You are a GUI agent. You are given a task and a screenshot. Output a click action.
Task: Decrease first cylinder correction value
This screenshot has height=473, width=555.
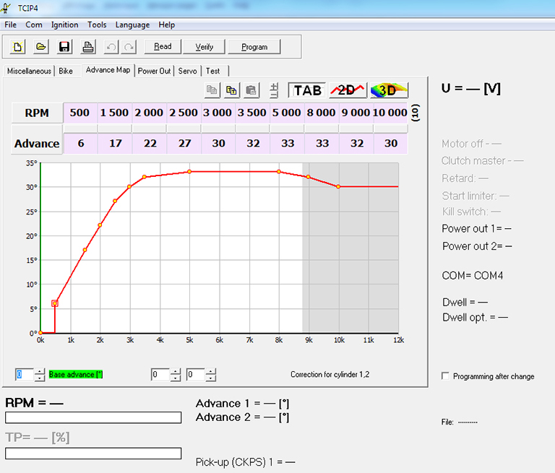click(175, 378)
